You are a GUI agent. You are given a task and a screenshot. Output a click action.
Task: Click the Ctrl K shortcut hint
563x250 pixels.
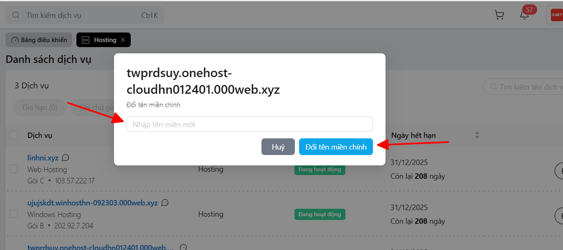(x=150, y=15)
